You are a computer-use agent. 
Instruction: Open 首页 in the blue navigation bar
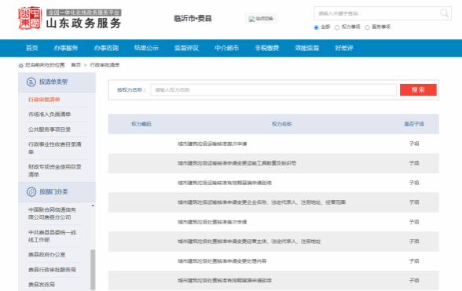click(31, 48)
